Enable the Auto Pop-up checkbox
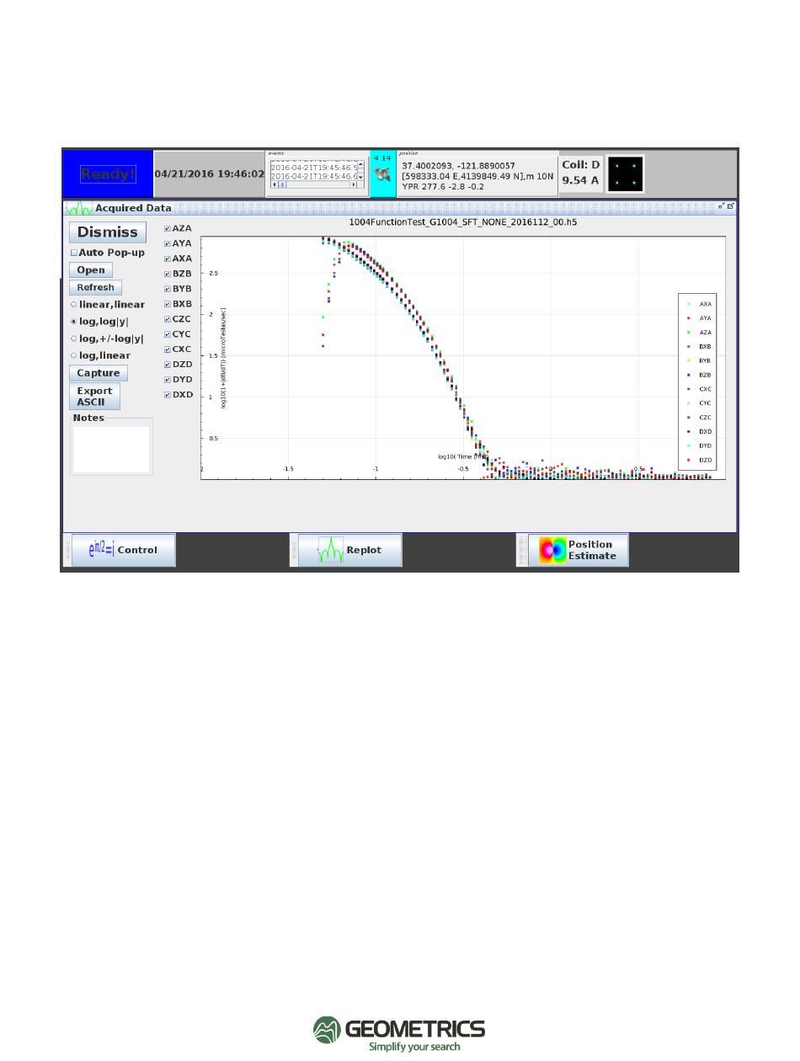This screenshot has width=800, height=1061. point(74,253)
